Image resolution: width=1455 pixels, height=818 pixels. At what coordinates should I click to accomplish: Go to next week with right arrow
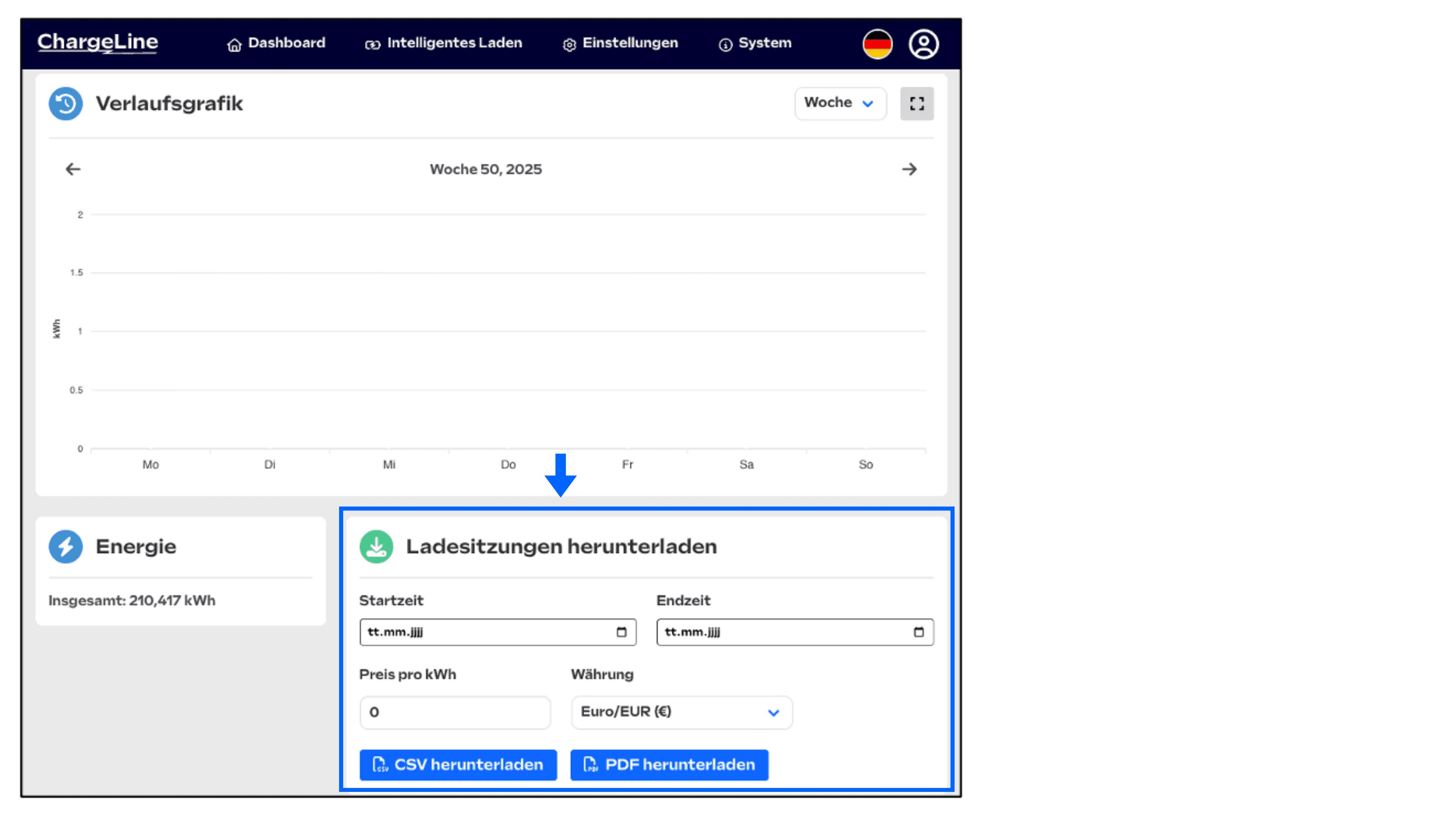(909, 169)
